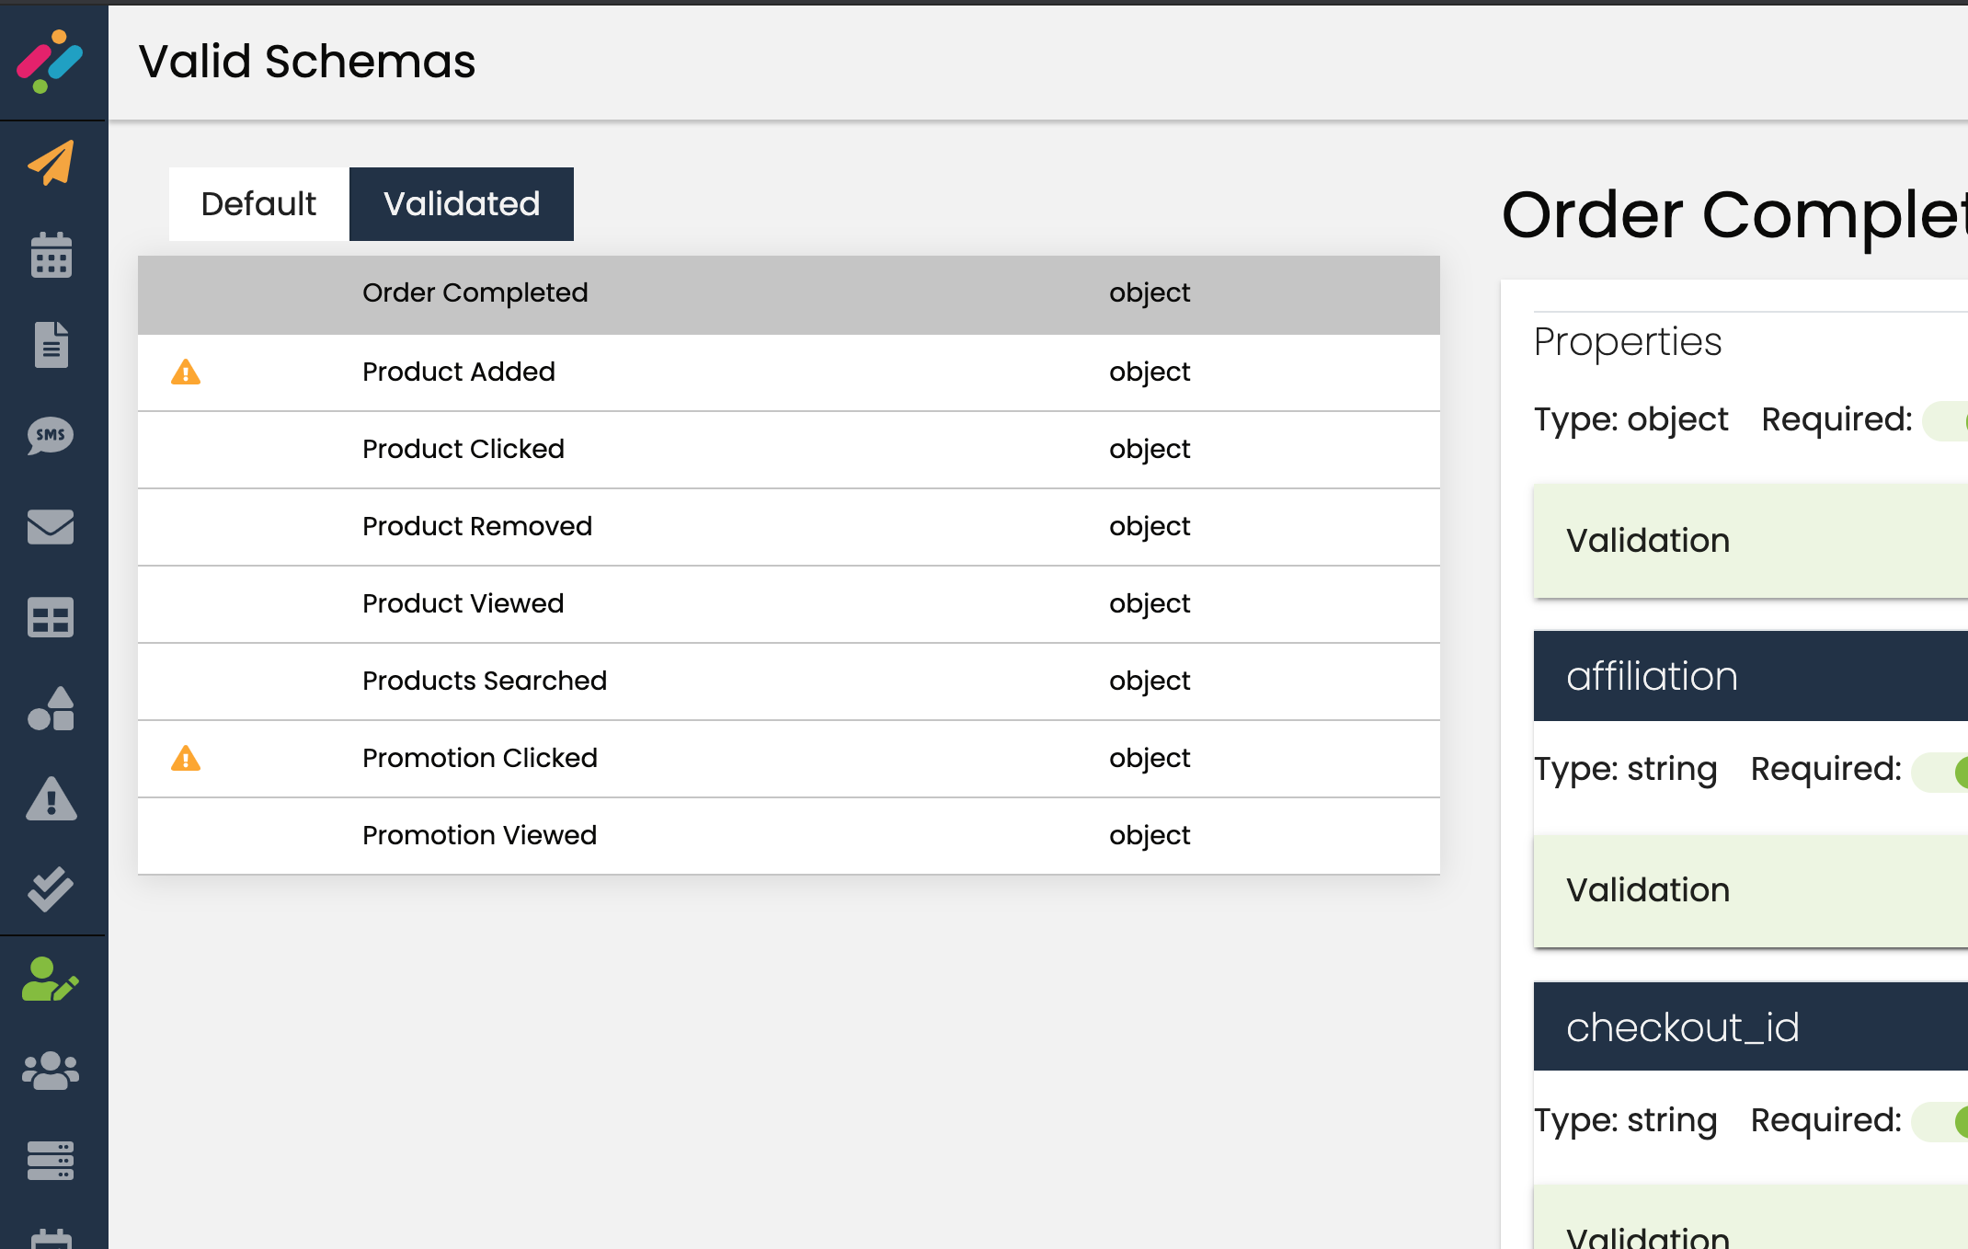The image size is (1968, 1249).
Task: Click the double checkmark sidebar icon
Action: point(51,888)
